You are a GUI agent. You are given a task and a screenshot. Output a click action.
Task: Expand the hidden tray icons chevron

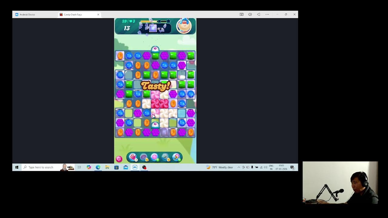click(239, 167)
